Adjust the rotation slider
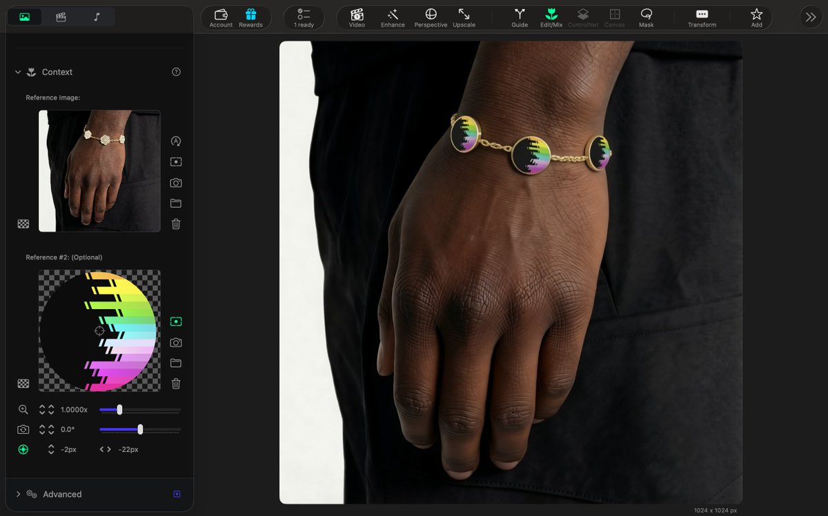 [140, 429]
